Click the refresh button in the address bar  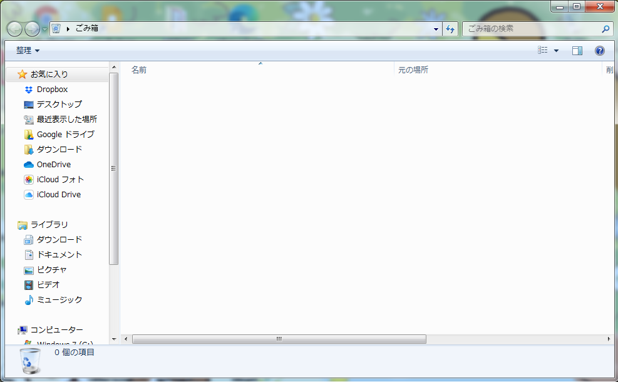coord(451,29)
